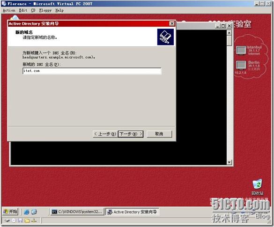Open the CD menu
274x227 pixels.
(x=33, y=10)
